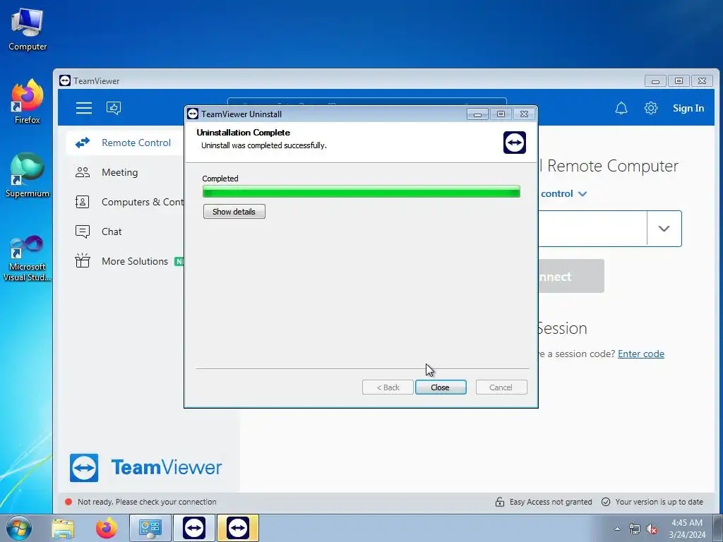Click the Meeting people icon

pos(83,172)
